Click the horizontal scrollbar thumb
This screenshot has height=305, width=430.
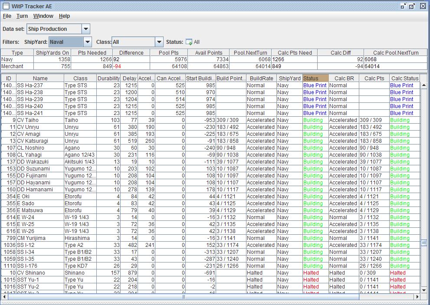click(x=183, y=296)
